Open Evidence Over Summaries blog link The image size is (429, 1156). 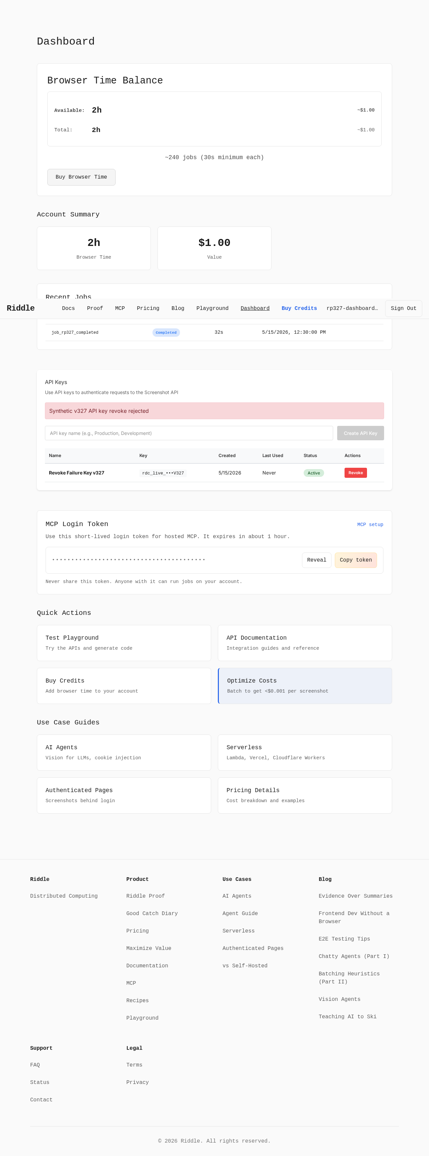point(355,896)
